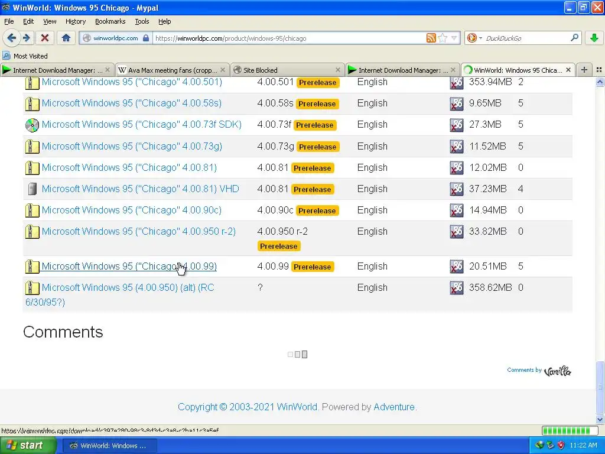This screenshot has height=454, width=605.
Task: Click the Prerelease badge under 4.00.950 r-2
Action: coord(279,247)
